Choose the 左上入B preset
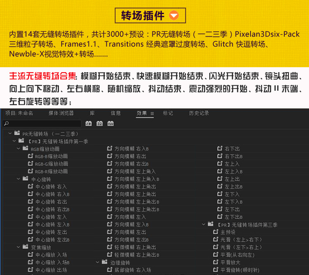The image size is (309, 275). tap(234, 172)
